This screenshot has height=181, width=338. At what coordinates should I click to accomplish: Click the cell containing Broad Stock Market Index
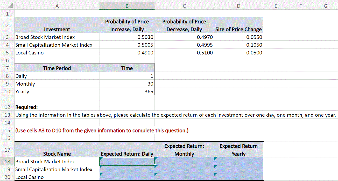pyautogui.click(x=45, y=37)
